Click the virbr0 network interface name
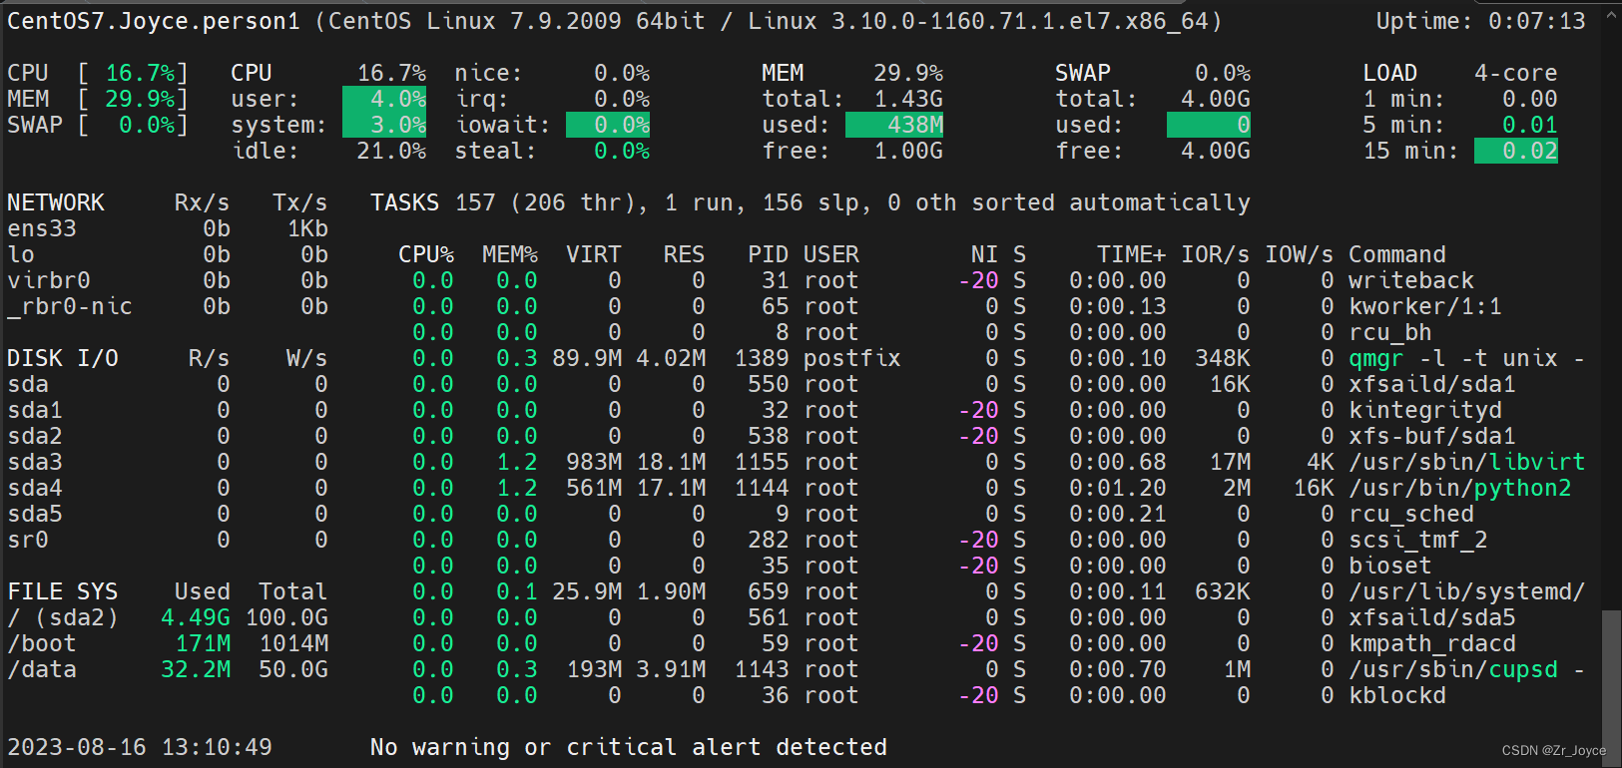This screenshot has width=1622, height=768. click(49, 280)
